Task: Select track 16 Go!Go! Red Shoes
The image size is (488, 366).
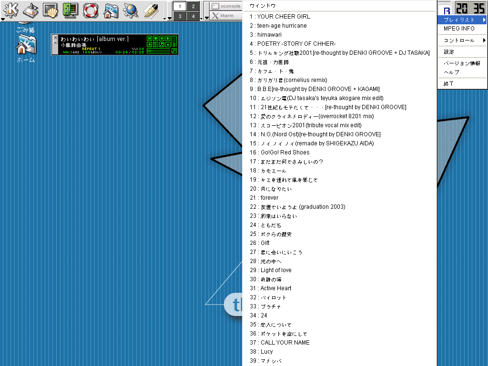Action: pyautogui.click(x=285, y=152)
